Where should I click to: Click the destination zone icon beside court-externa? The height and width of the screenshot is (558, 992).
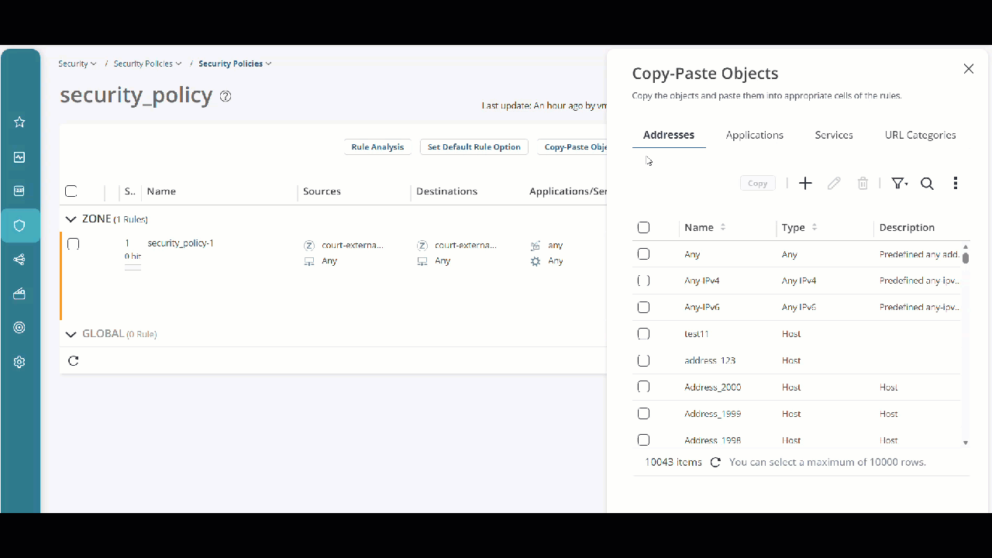click(x=422, y=245)
